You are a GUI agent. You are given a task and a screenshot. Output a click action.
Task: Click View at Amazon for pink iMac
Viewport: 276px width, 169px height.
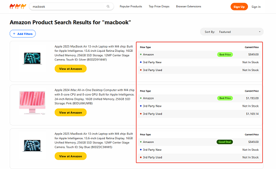pos(70,112)
